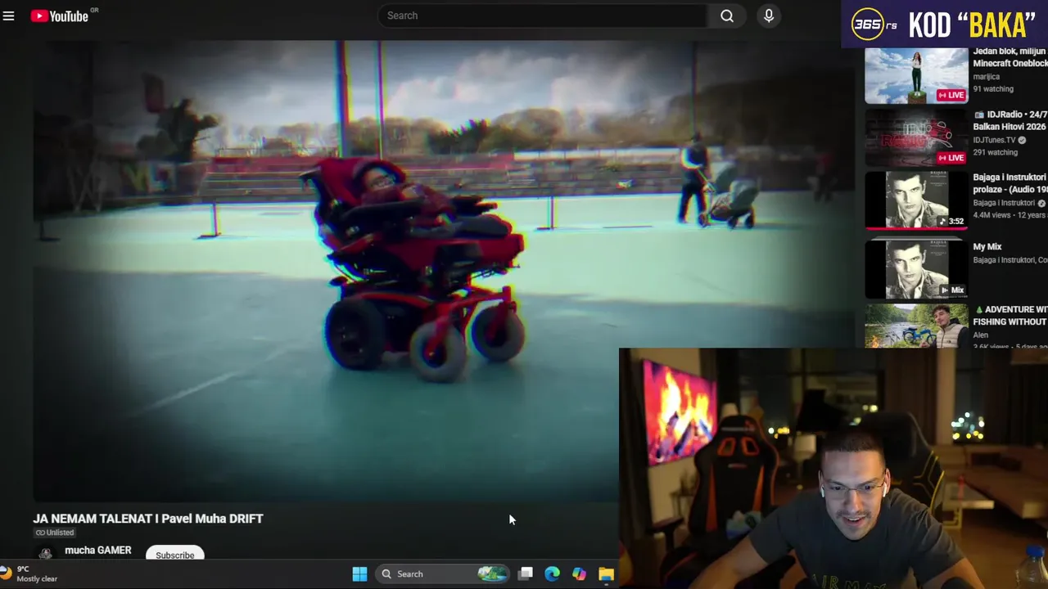Open the mucha GAMER channel name

click(x=97, y=551)
